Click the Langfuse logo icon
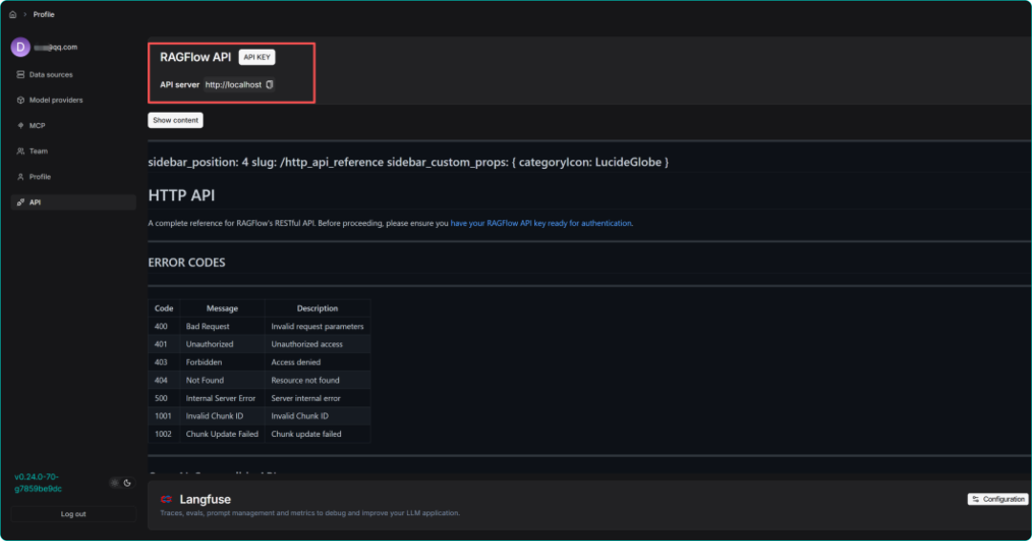The image size is (1032, 541). (166, 500)
